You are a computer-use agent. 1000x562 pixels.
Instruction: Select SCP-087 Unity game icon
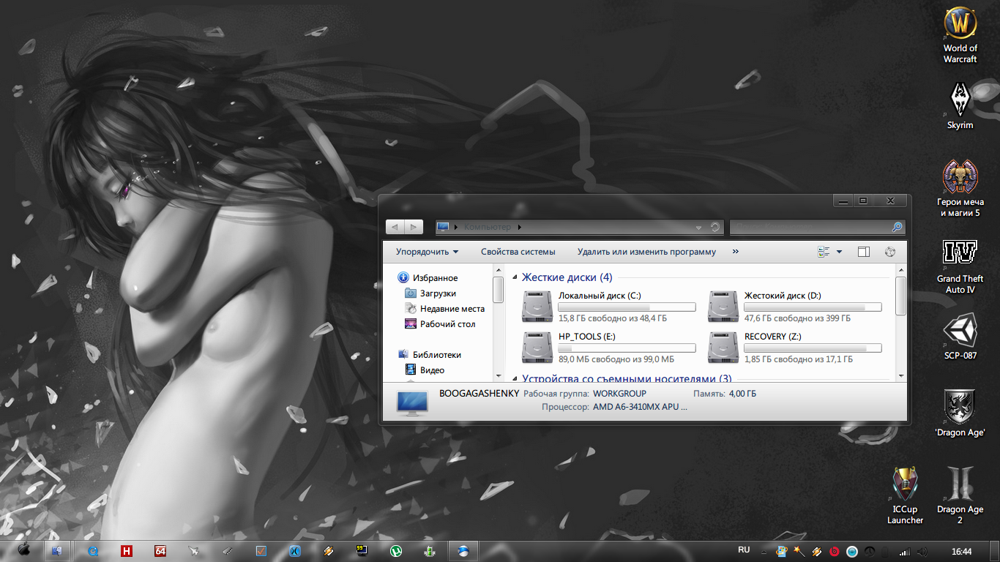click(960, 337)
